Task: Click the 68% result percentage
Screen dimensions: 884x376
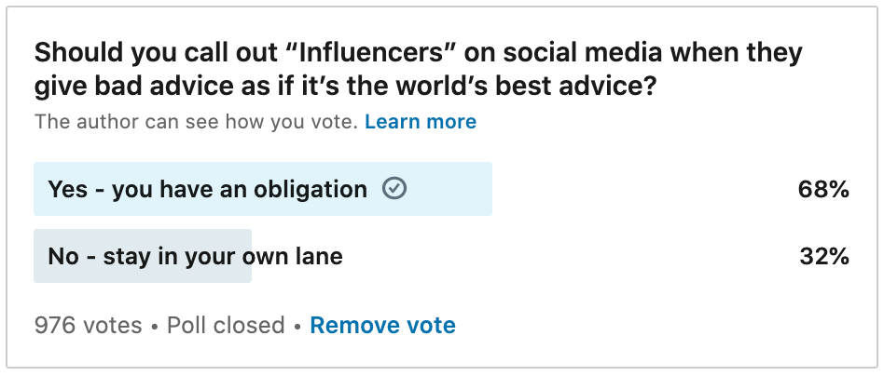Action: click(823, 189)
